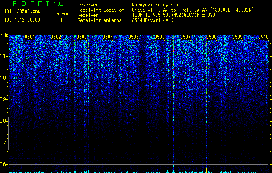The width and height of the screenshot is (272, 173).
Task: Click the Receiving Location field label
Action: pyautogui.click(x=101, y=10)
